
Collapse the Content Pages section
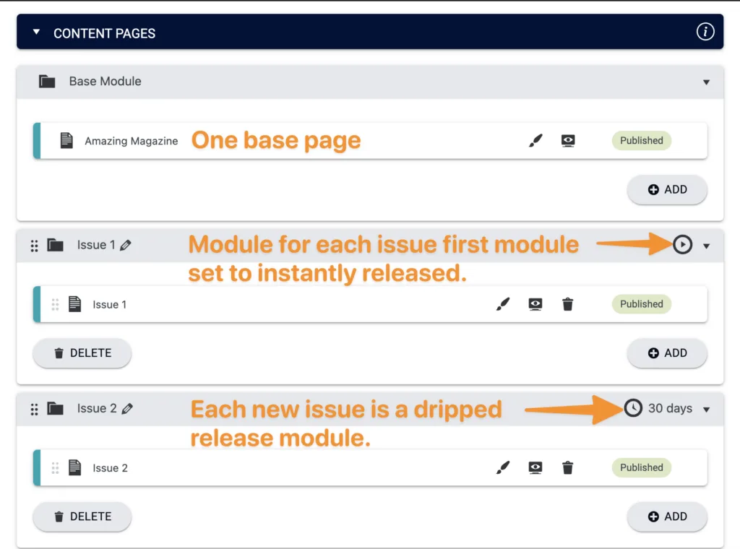coord(35,31)
